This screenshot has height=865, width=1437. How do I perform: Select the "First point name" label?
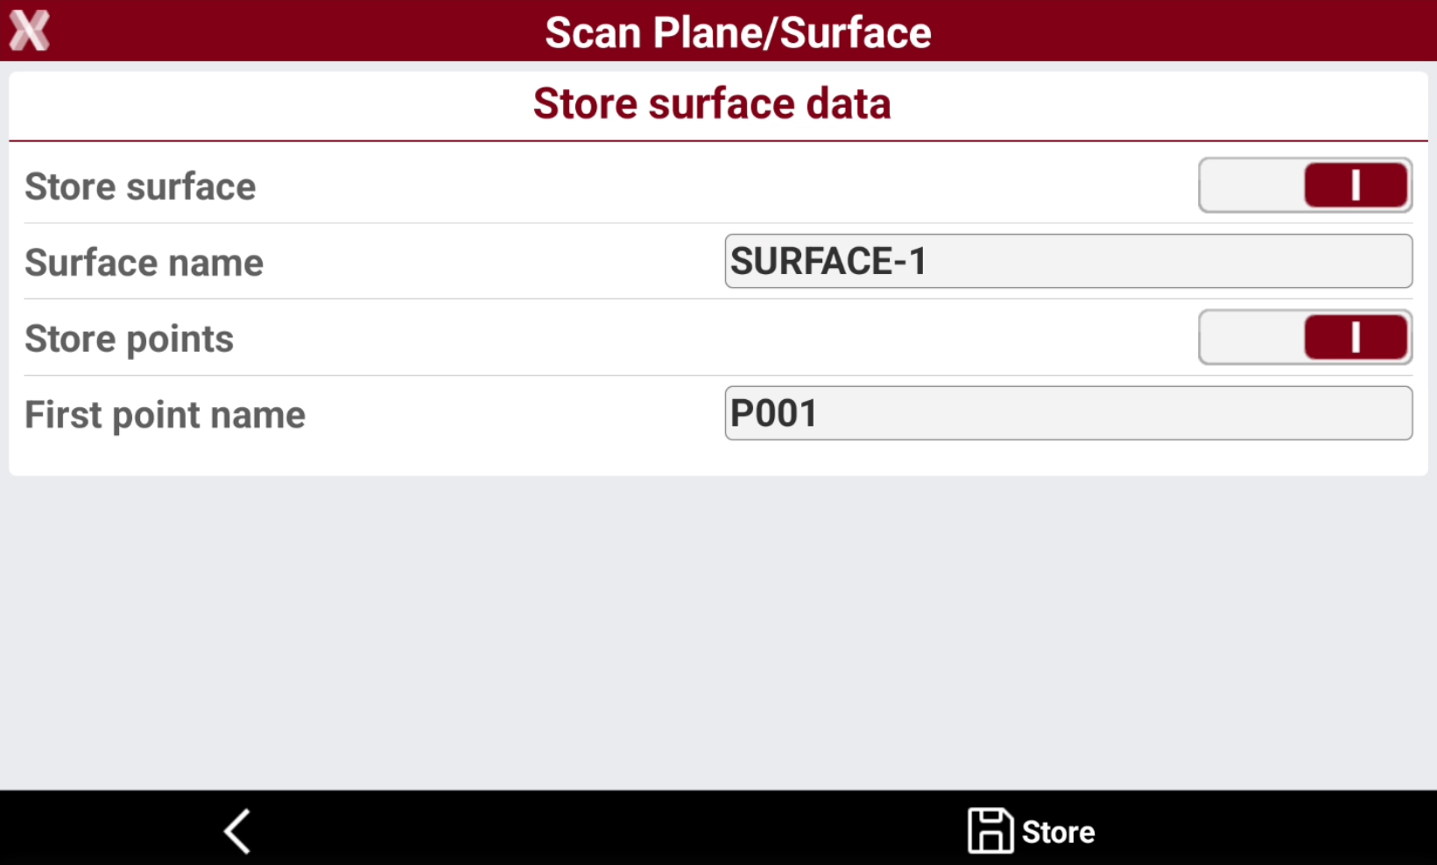165,415
